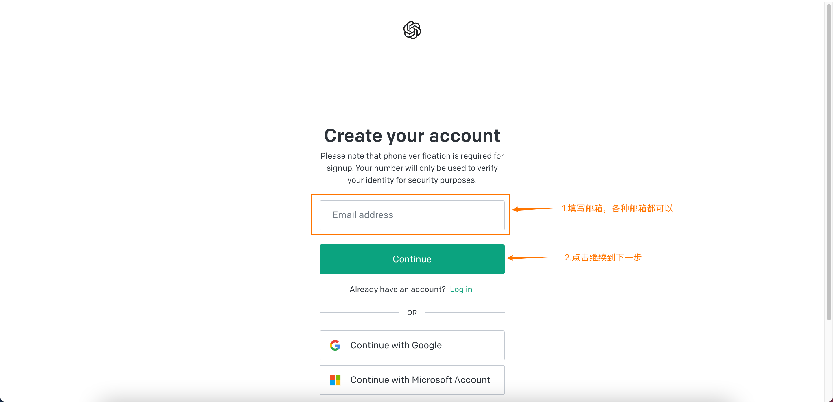This screenshot has height=402, width=833.
Task: Click the "Already have an account?" text
Action: point(397,289)
